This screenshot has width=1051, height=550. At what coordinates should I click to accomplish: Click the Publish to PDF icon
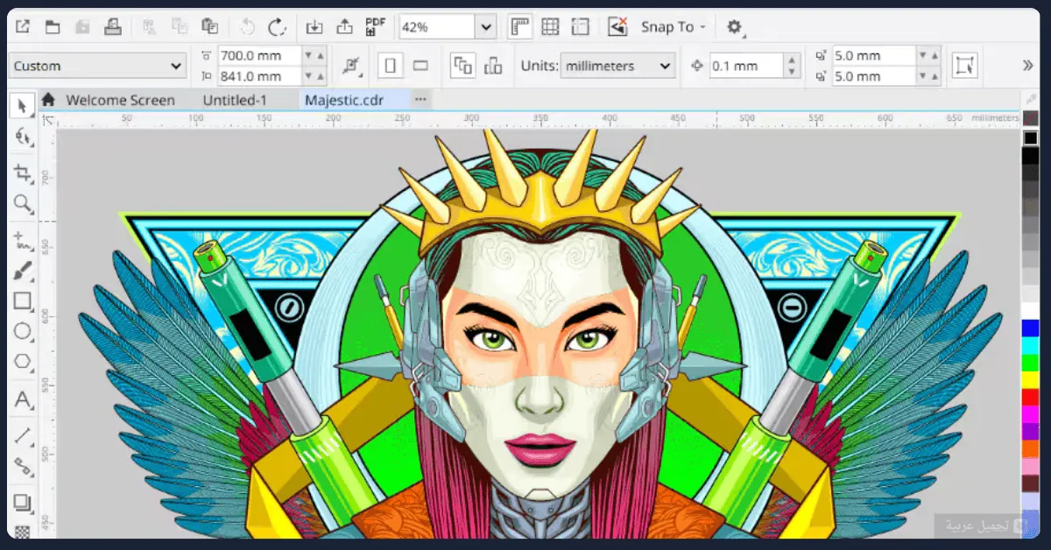click(375, 27)
